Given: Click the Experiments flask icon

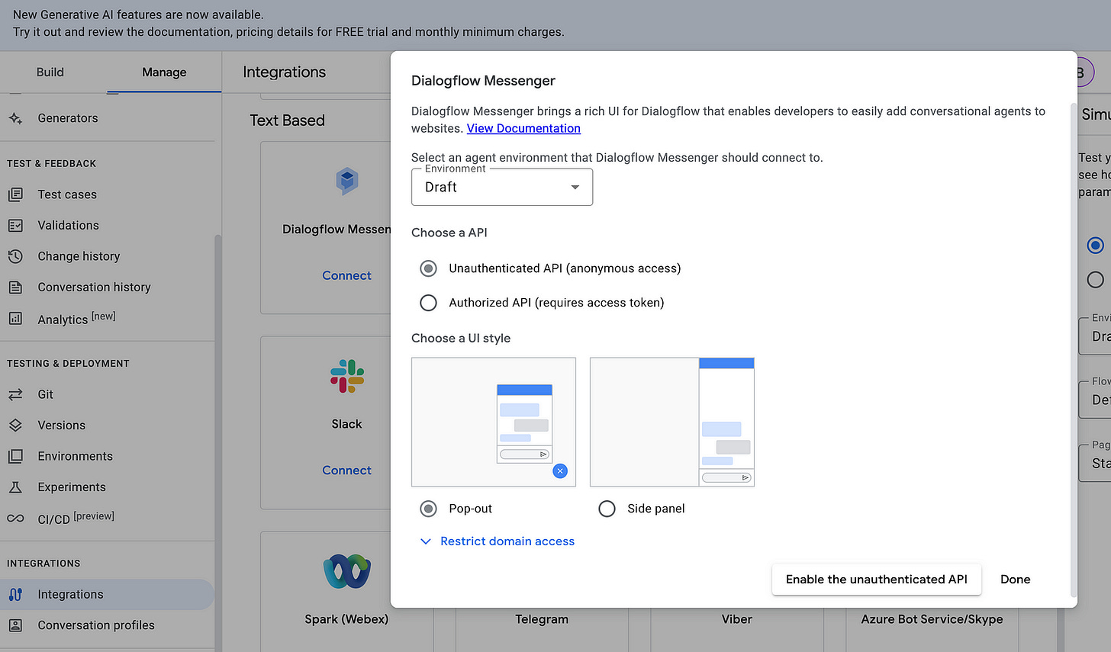Looking at the screenshot, I should pyautogui.click(x=15, y=487).
